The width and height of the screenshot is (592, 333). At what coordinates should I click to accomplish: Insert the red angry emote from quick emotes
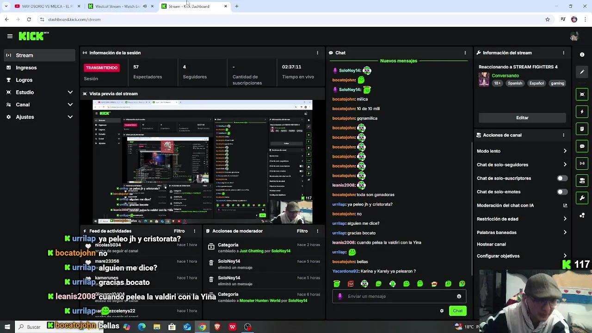351,284
